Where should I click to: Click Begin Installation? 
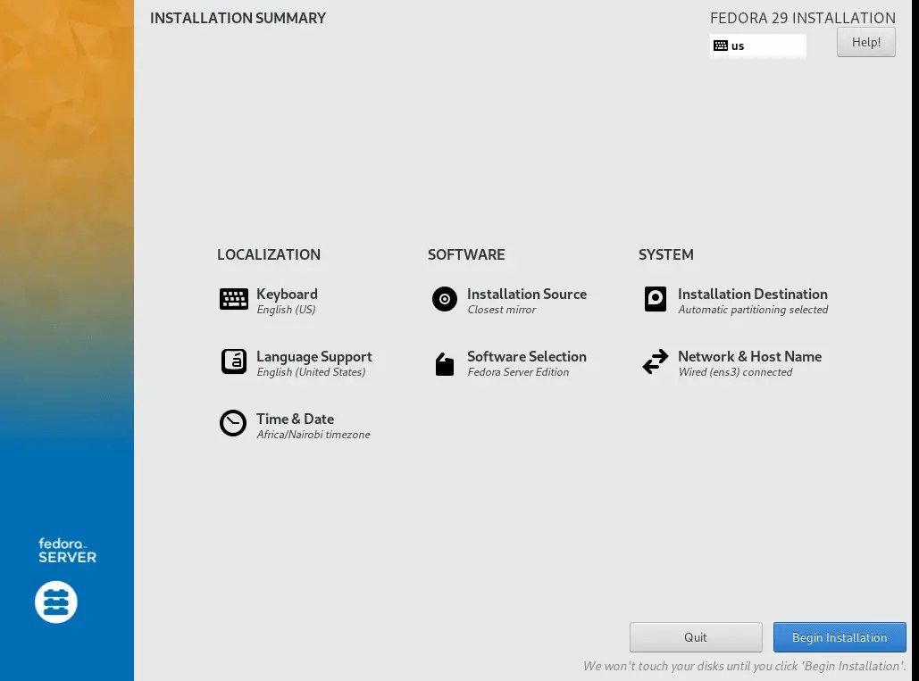pos(839,636)
